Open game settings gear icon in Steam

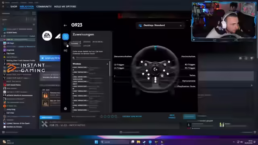coord(240,58)
